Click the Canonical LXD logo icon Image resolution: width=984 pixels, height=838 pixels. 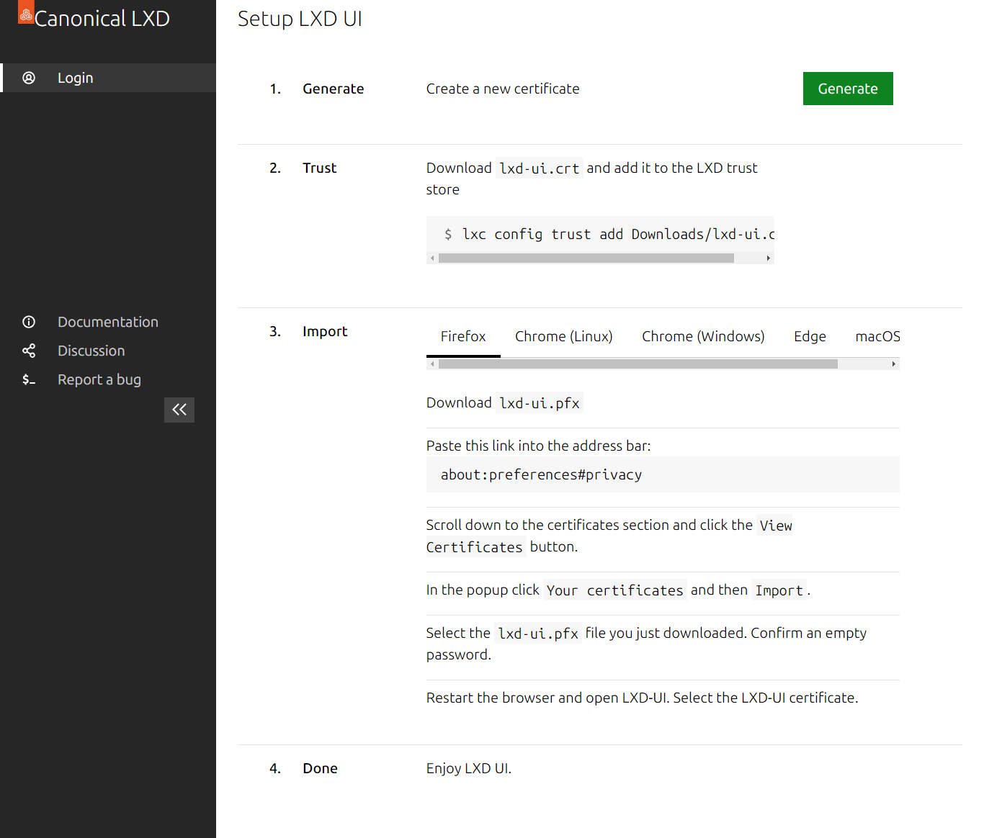point(26,12)
